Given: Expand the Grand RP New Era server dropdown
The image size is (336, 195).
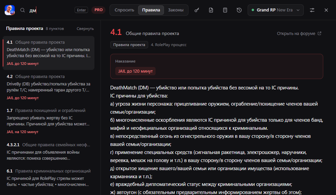Looking at the screenshot, I should click(276, 10).
